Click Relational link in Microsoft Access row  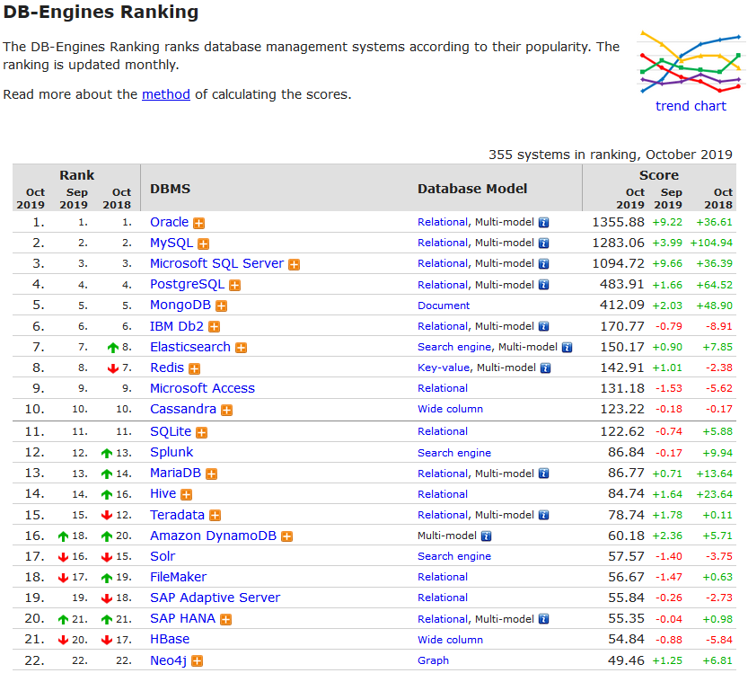(443, 388)
